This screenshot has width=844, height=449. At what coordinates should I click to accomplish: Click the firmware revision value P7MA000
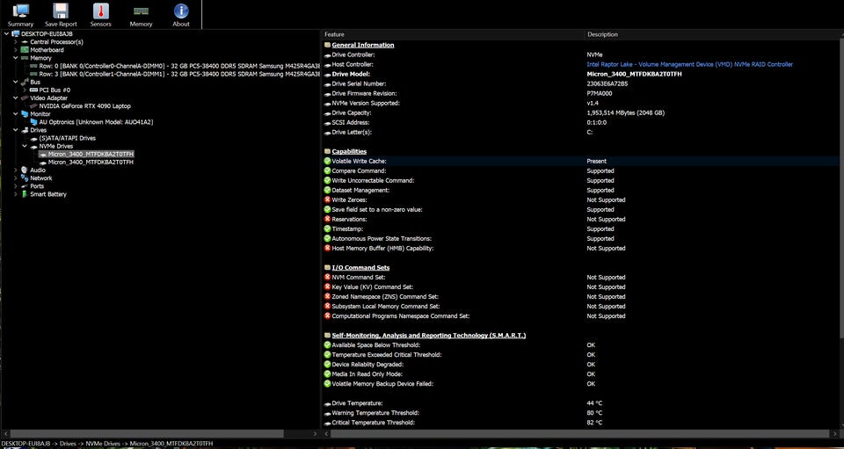coord(599,93)
